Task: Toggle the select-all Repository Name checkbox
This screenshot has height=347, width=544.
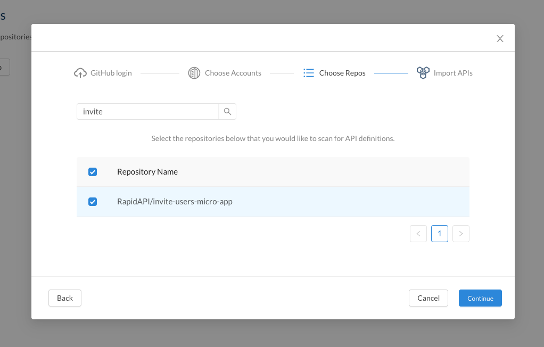Action: 93,172
